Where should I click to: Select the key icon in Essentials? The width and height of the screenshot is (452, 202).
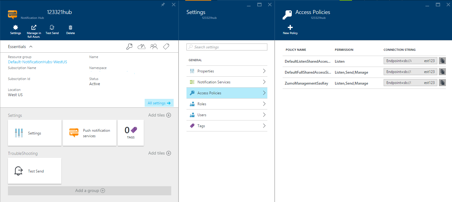pyautogui.click(x=129, y=46)
